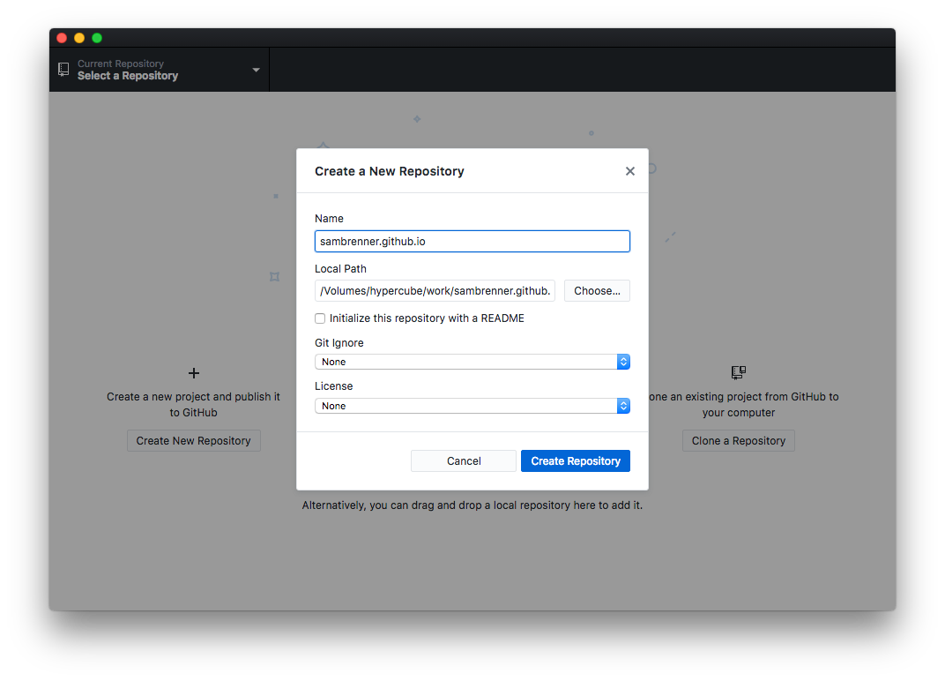Click the 'License' label text
Screen dimensions: 945x681
334,386
